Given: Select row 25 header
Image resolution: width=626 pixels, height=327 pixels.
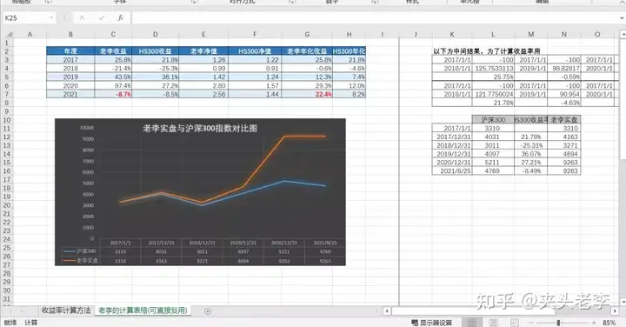Looking at the screenshot, I should click(6, 248).
